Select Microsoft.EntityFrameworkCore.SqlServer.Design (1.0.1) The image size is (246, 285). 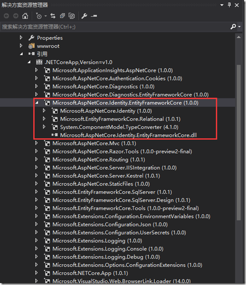122,200
